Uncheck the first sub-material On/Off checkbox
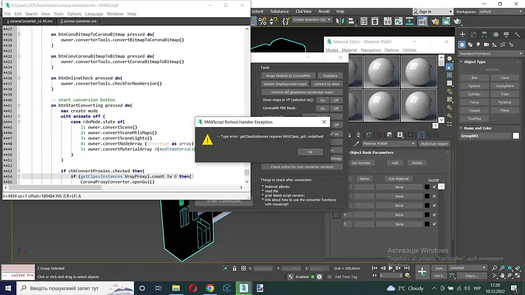 coord(434,187)
